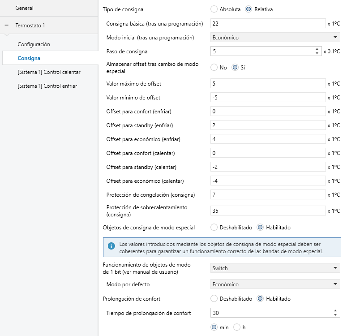The image size is (347, 336).
Task: Open [Sistema 1] Control calentar page
Action: 50,72
